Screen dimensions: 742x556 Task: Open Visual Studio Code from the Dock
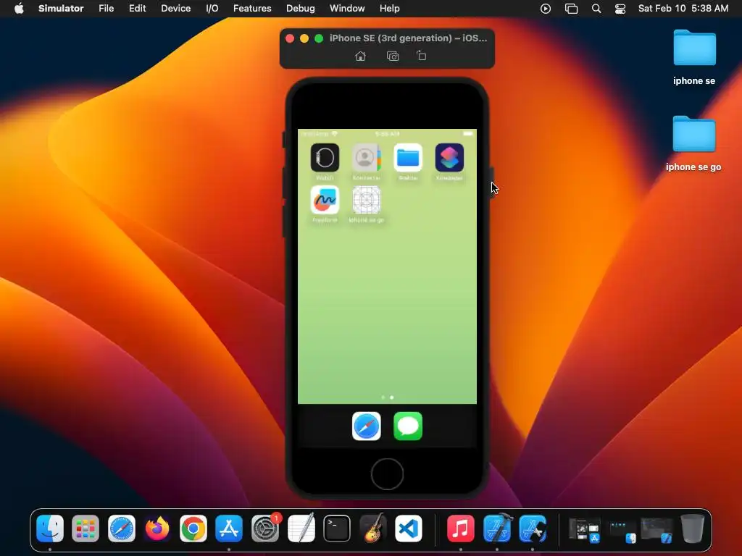409,528
